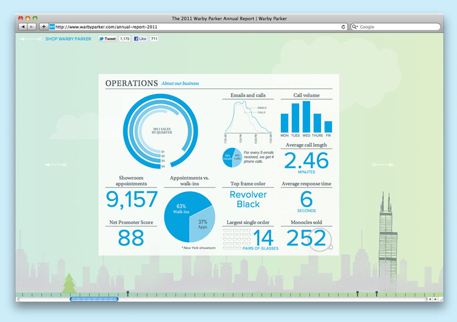Select the 9,157 appointments figure
The image size is (457, 322).
click(x=132, y=199)
